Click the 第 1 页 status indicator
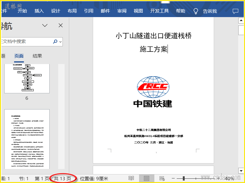This screenshot has height=183, width=245. [42, 179]
